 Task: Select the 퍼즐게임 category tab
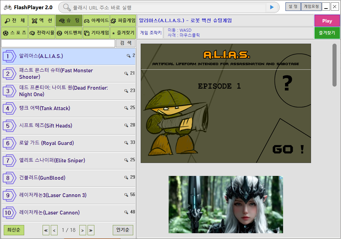123,21
